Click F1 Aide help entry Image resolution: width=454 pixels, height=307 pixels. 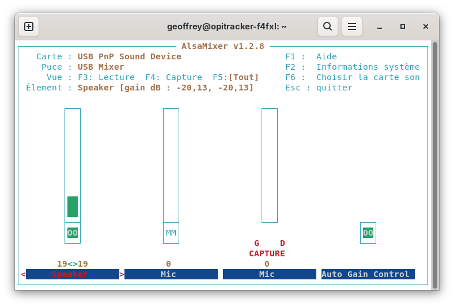click(x=311, y=56)
